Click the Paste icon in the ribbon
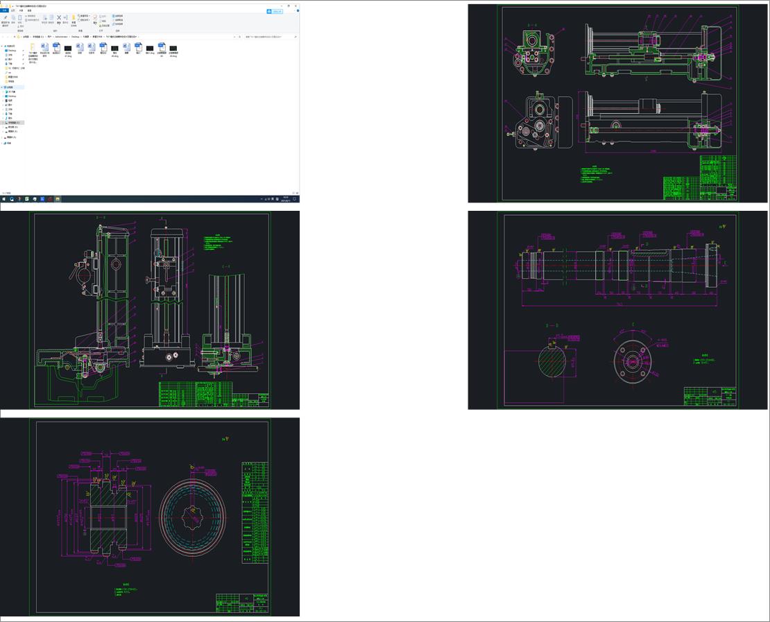 click(20, 19)
